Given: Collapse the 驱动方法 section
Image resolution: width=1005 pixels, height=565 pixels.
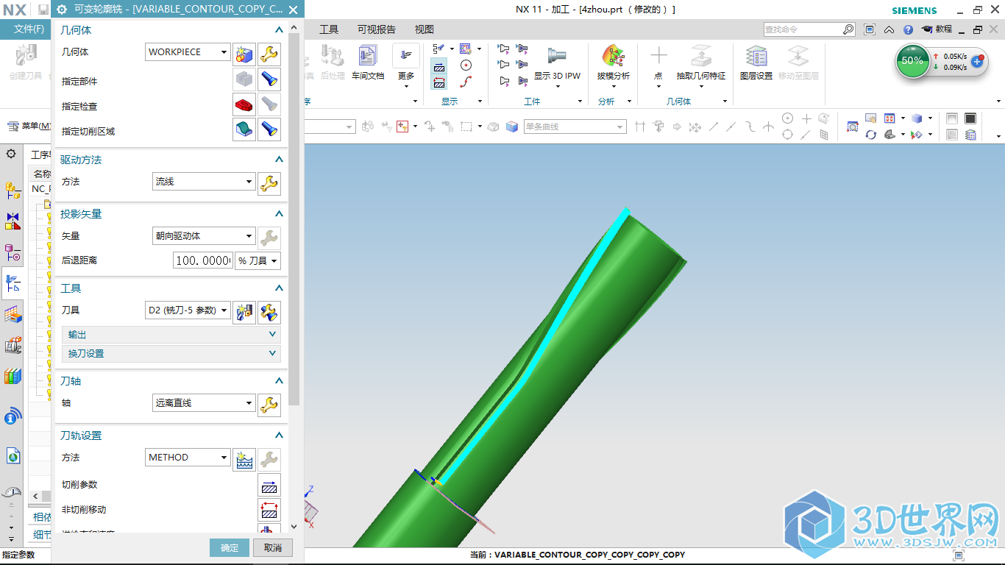Looking at the screenshot, I should 279,160.
